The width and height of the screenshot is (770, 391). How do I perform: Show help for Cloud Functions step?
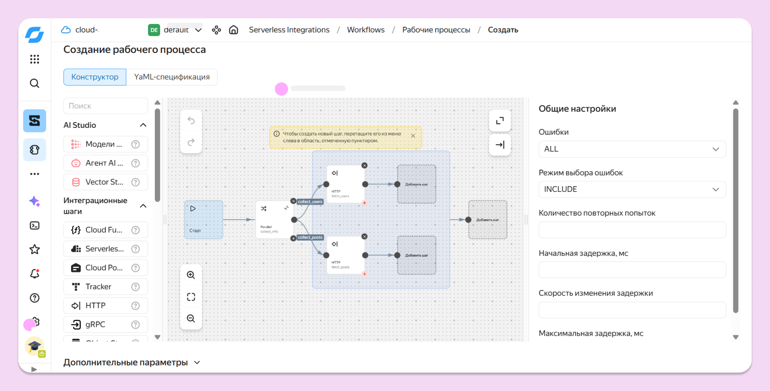coord(135,230)
